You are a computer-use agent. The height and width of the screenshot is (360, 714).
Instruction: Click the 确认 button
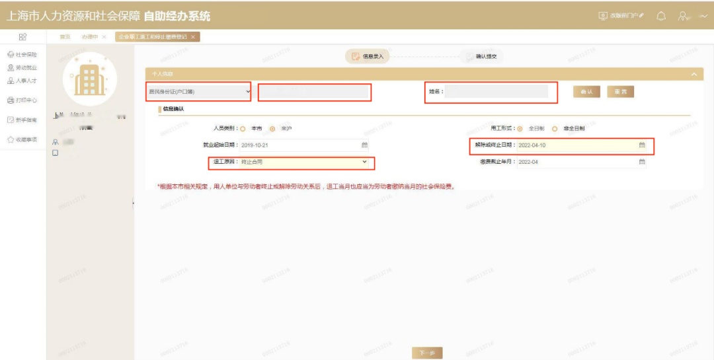coord(586,92)
